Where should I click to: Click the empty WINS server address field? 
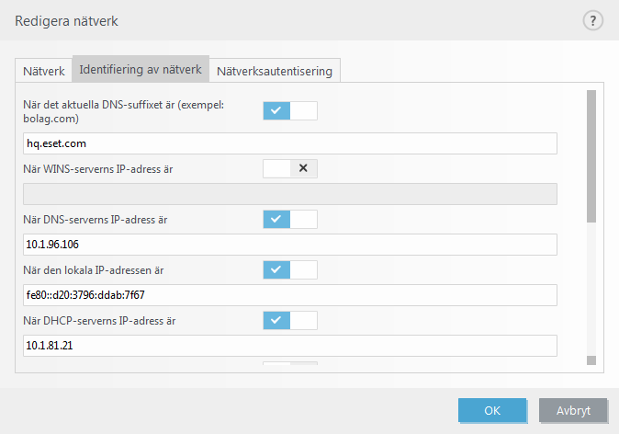[x=290, y=194]
